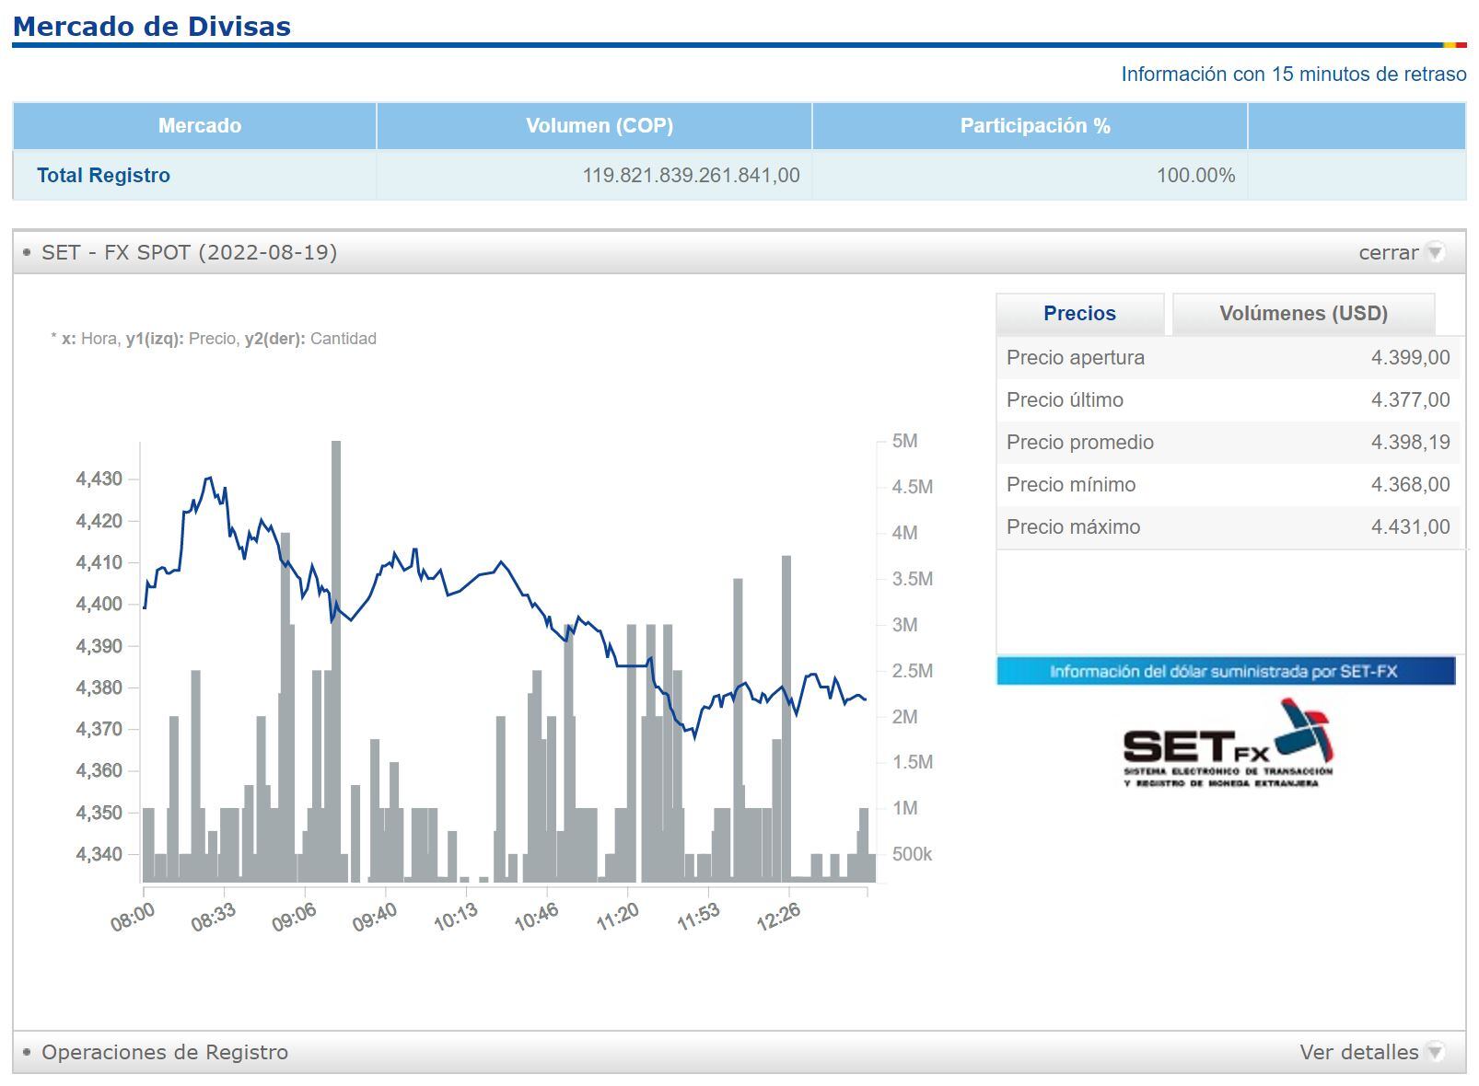Viewport: 1479px width, 1086px height.
Task: Click the Participación % column header
Action: pyautogui.click(x=1034, y=126)
